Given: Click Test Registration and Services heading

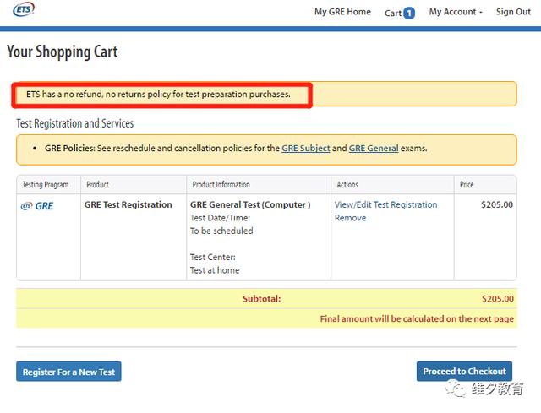Looking at the screenshot, I should pos(75,123).
